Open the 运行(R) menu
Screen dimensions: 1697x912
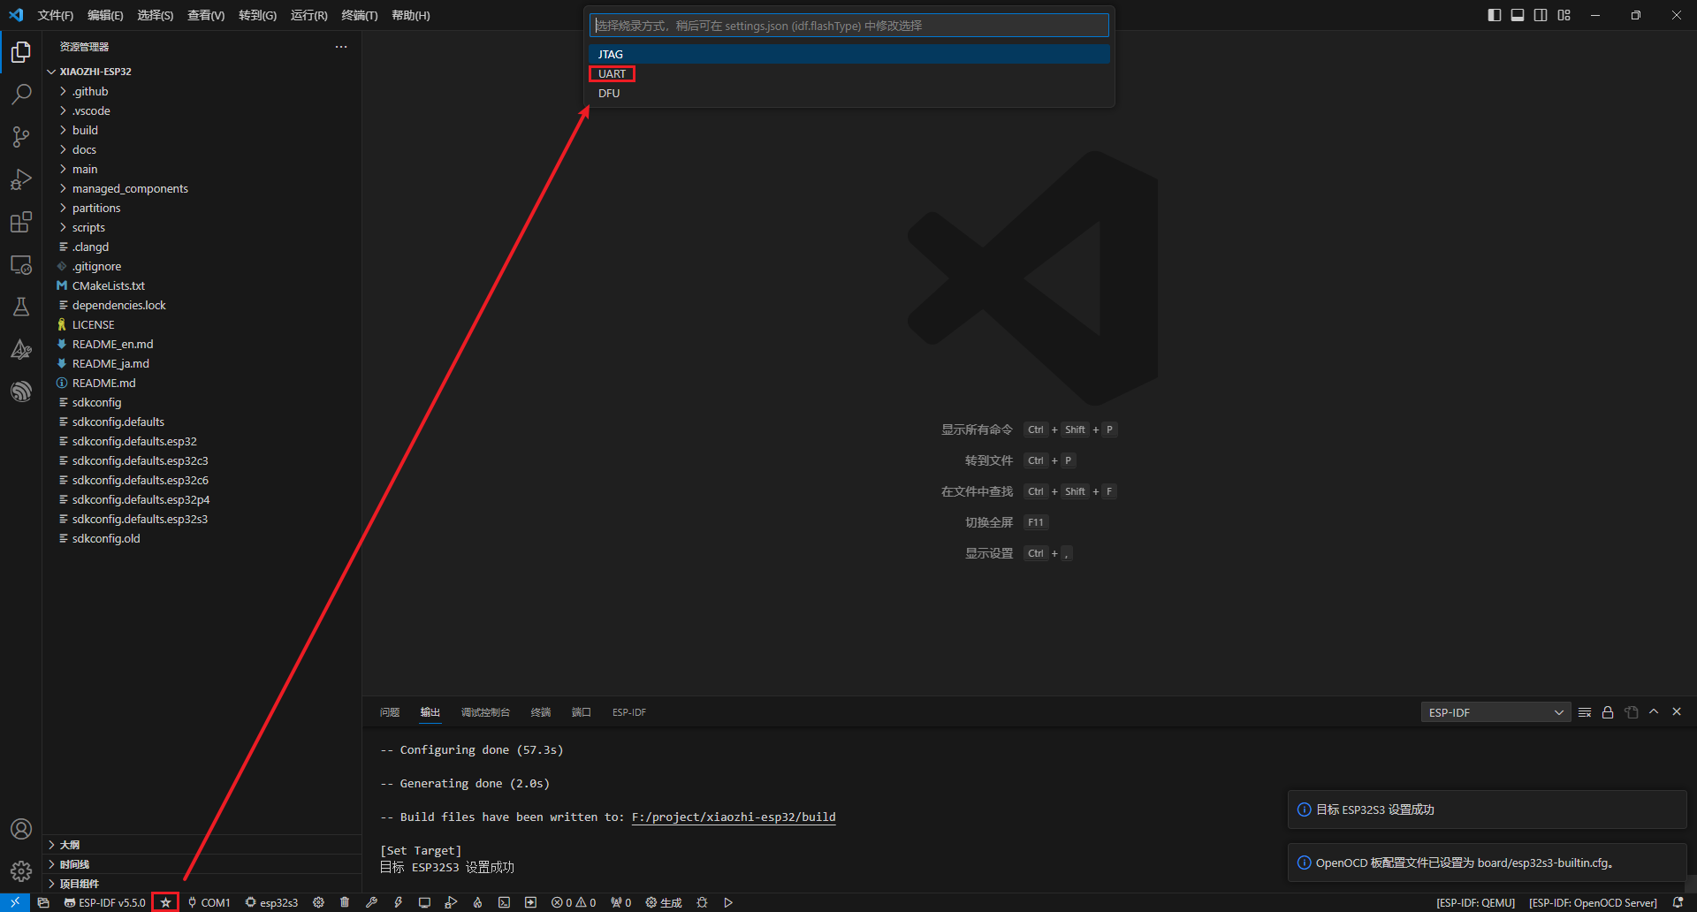[308, 15]
